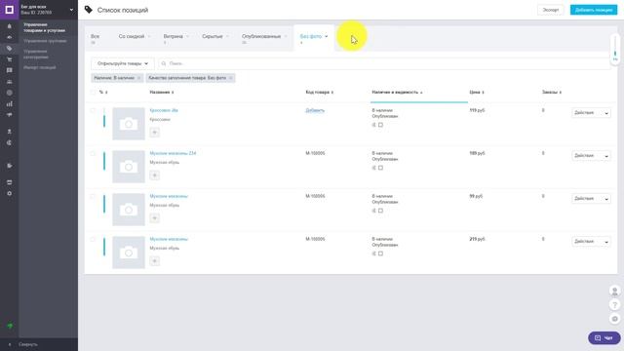Click the photo placeholder for the 219 руб row
624x351 pixels.
(129, 253)
